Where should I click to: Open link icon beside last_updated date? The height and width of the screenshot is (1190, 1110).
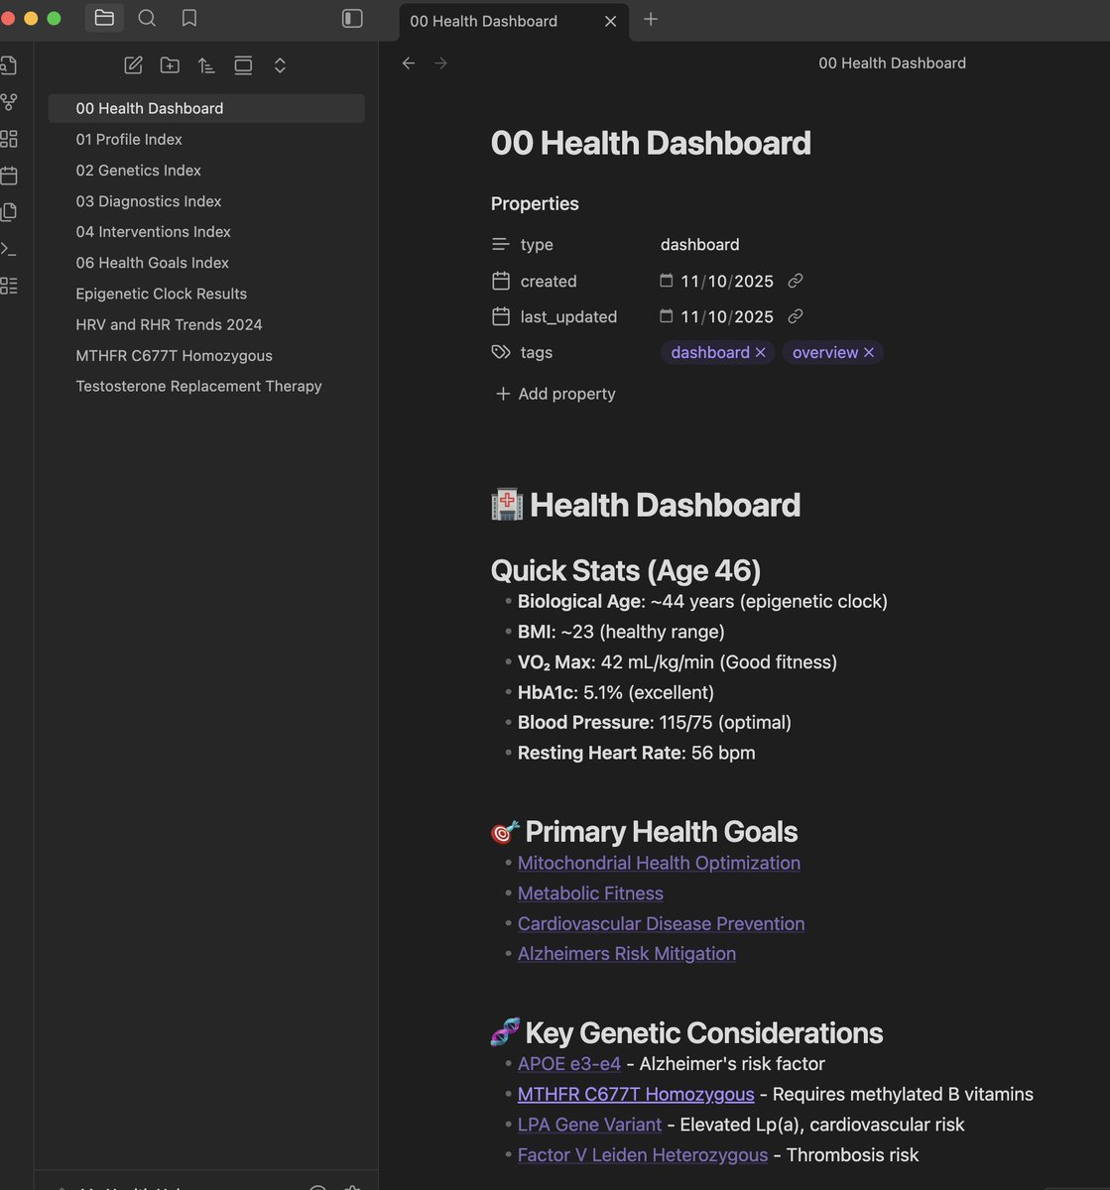(796, 316)
